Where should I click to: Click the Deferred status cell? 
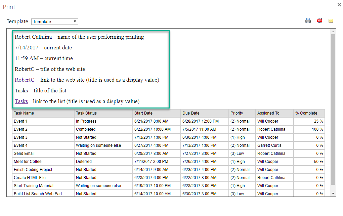(x=103, y=162)
